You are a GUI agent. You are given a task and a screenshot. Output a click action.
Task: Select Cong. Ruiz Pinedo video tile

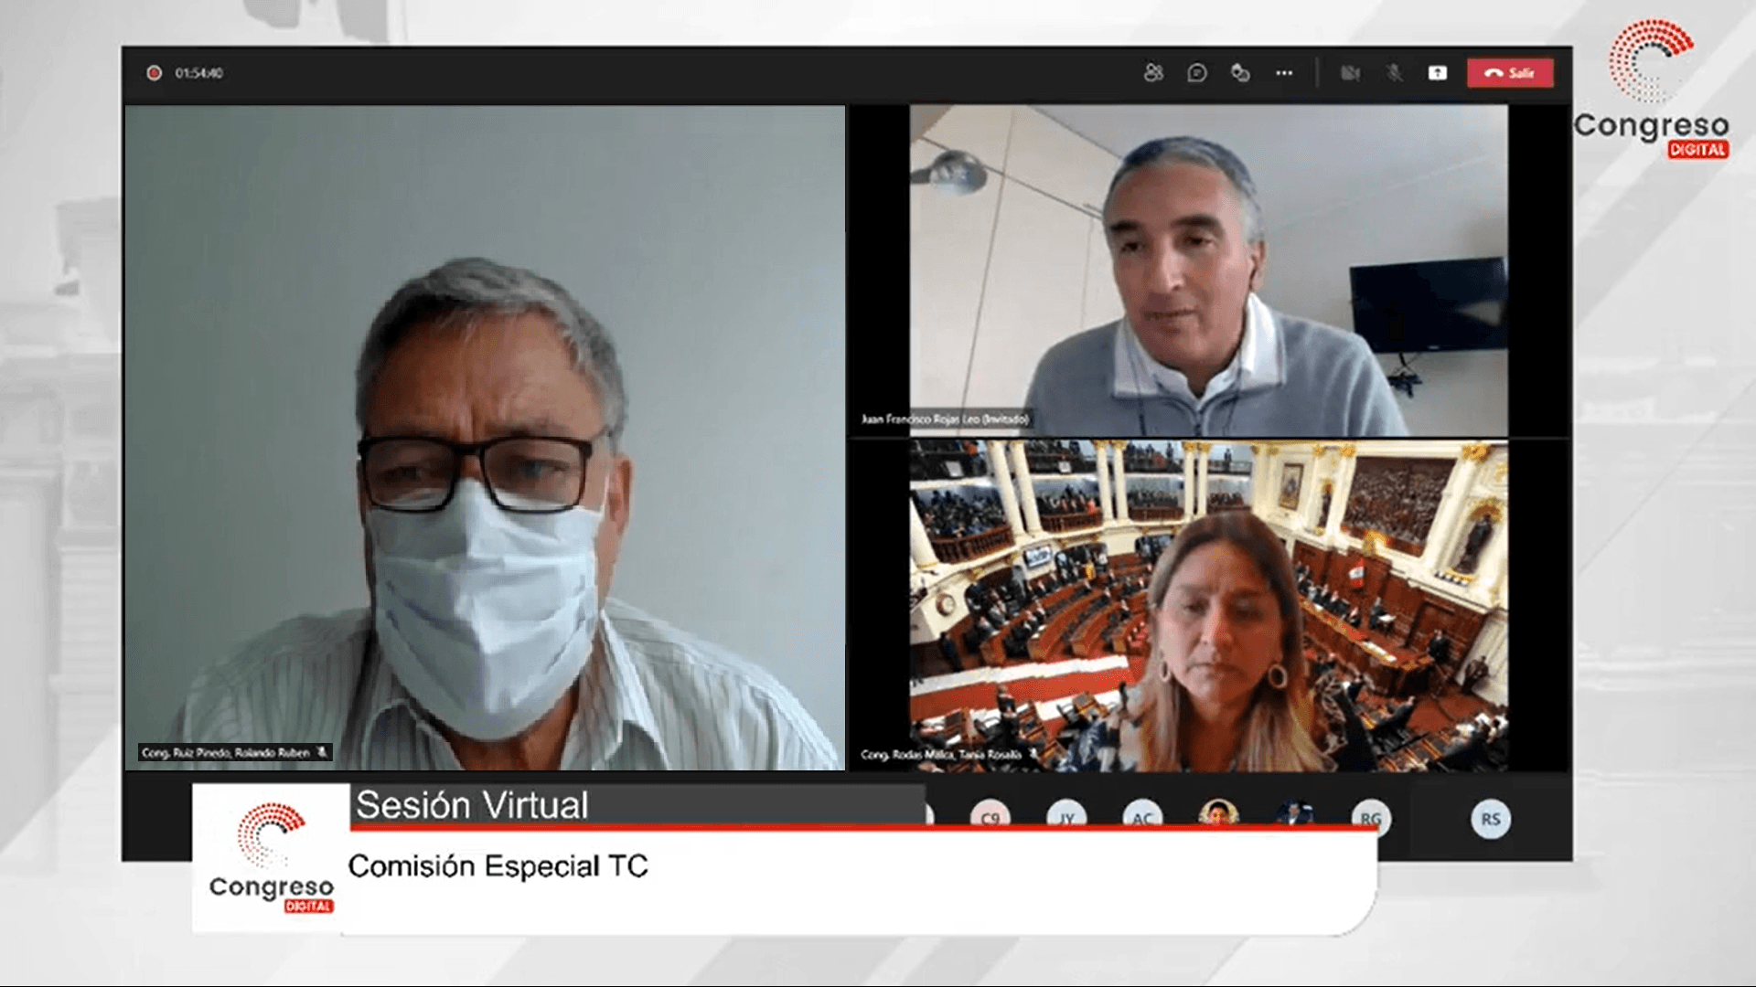click(485, 437)
